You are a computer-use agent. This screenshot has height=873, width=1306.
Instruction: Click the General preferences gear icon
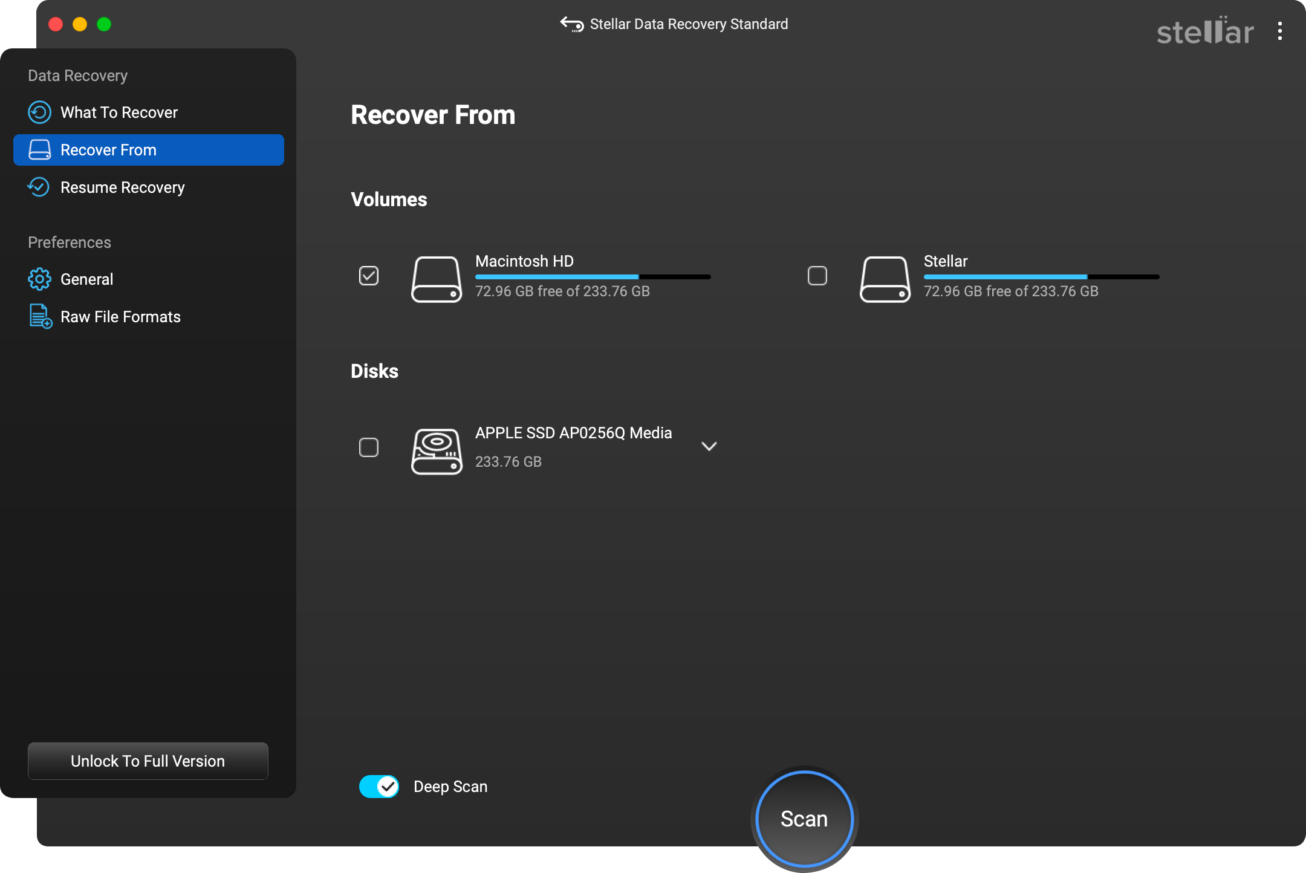[39, 279]
